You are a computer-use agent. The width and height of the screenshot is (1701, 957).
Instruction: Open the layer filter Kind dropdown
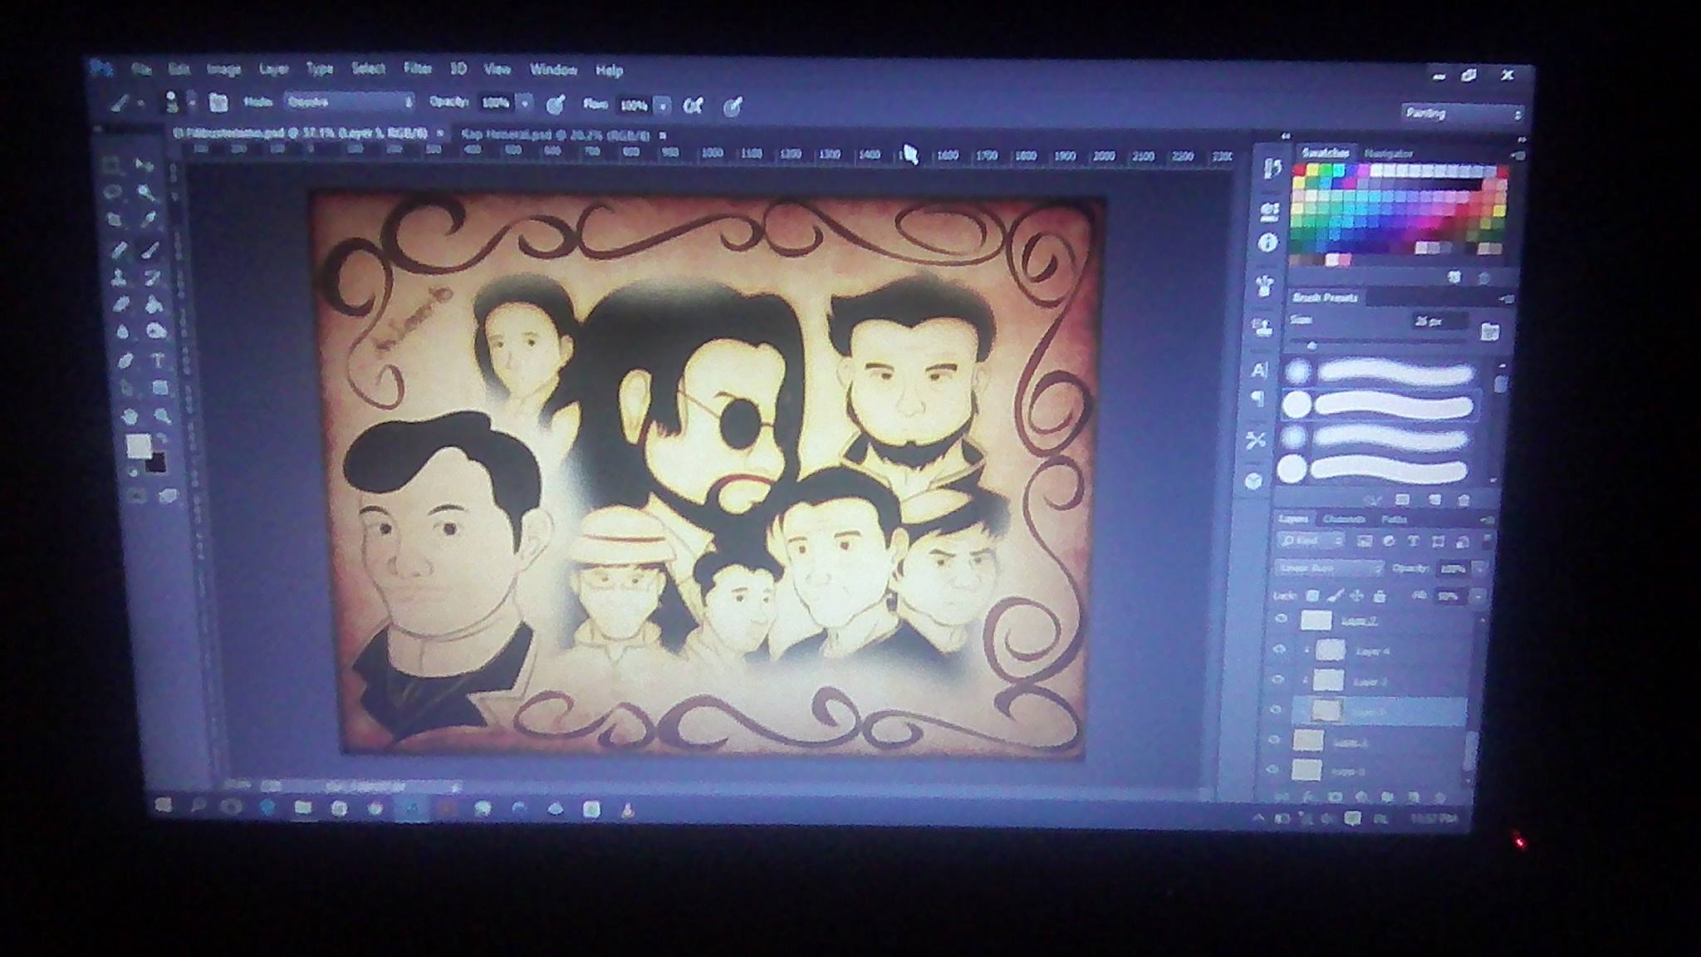(1311, 541)
